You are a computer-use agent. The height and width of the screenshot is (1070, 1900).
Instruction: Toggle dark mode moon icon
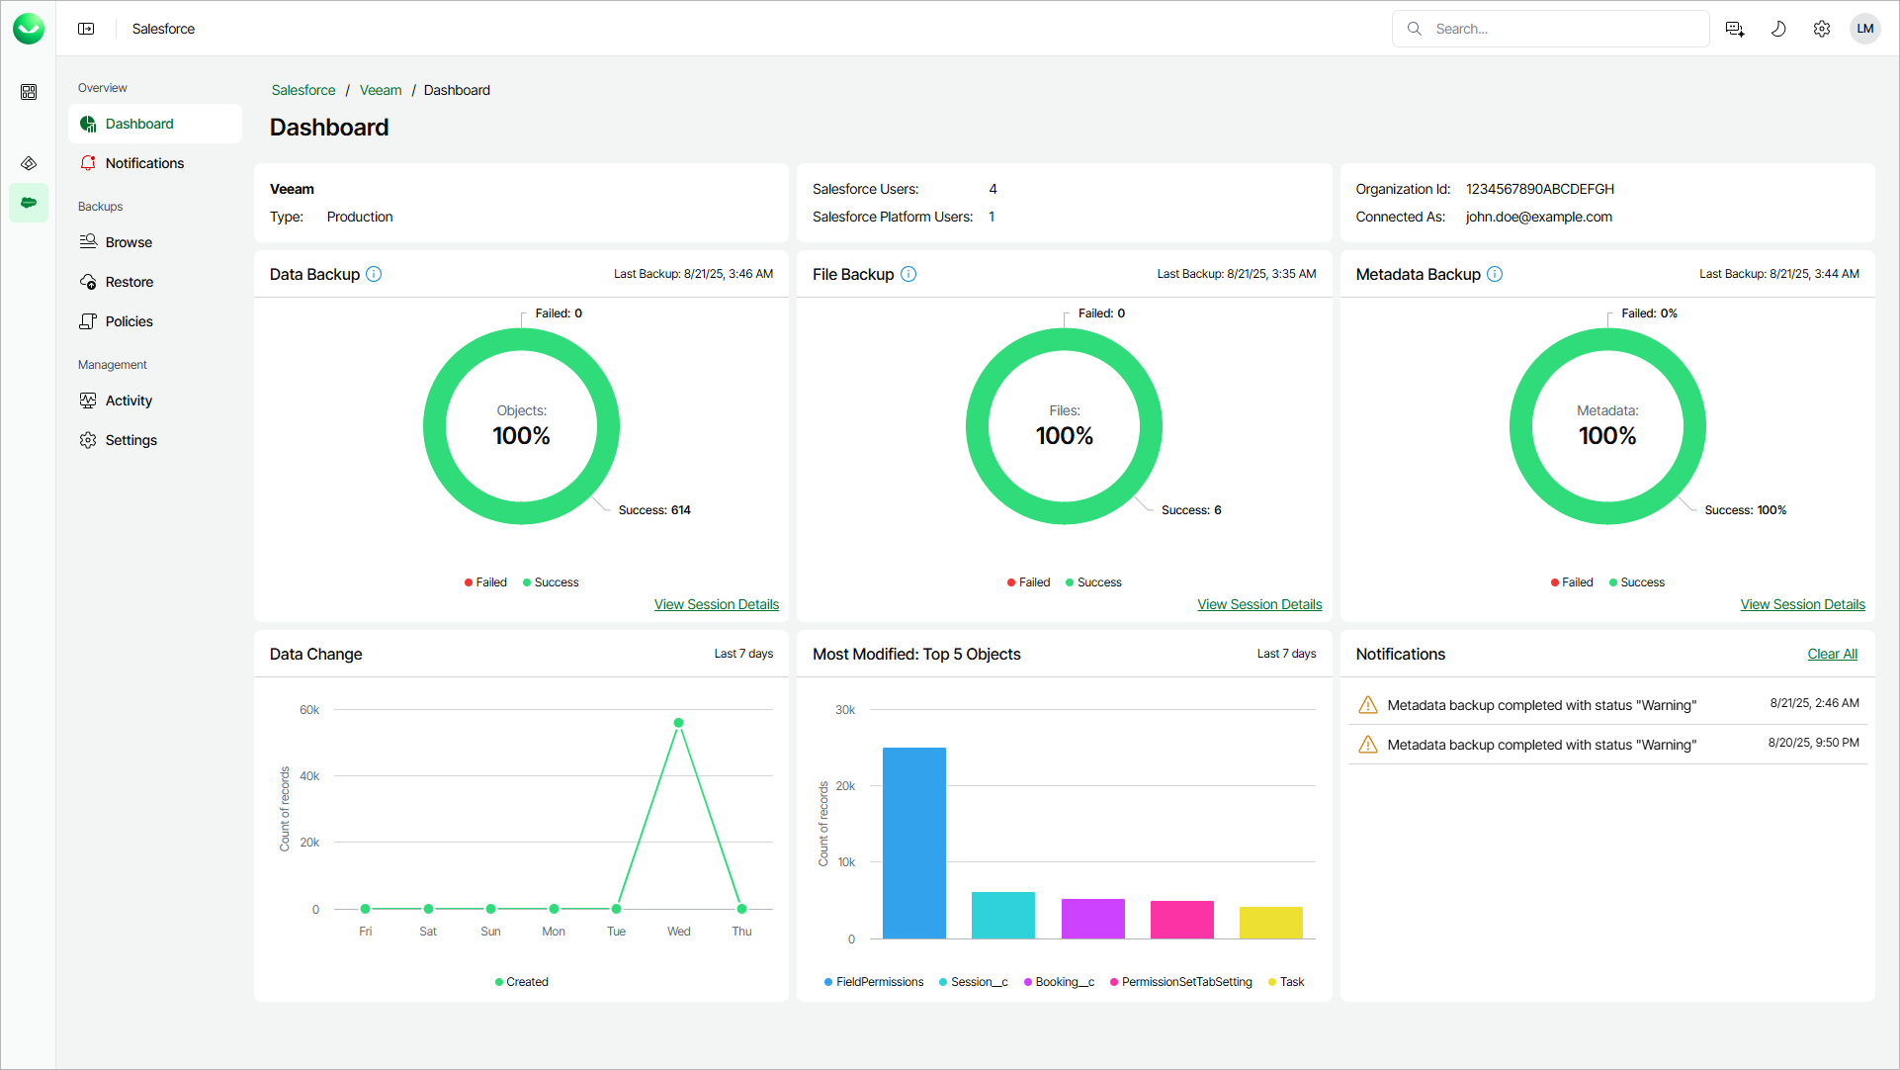[1777, 29]
